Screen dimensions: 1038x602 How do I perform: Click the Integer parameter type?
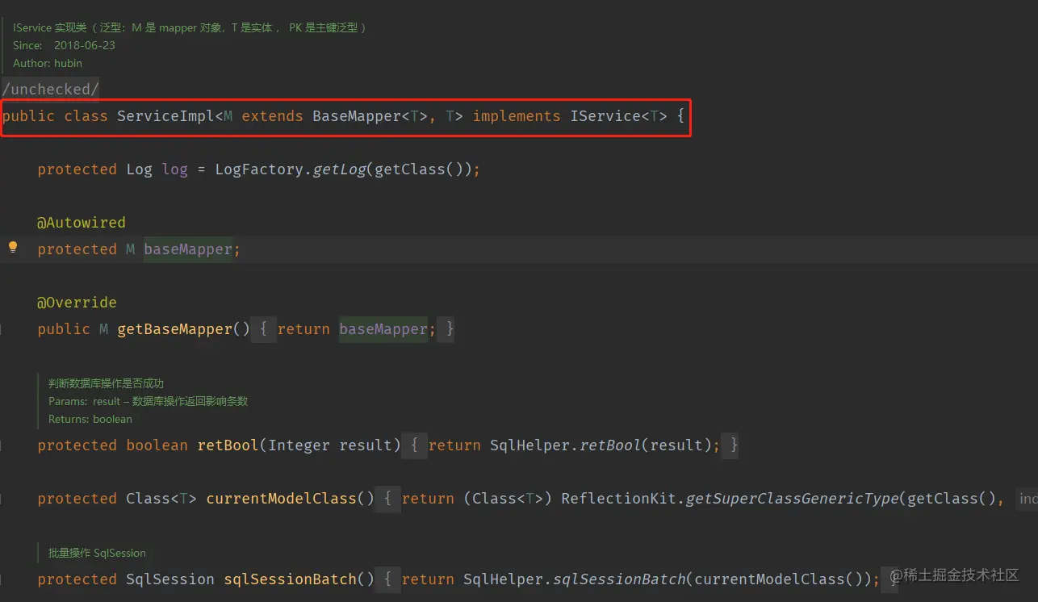(299, 445)
